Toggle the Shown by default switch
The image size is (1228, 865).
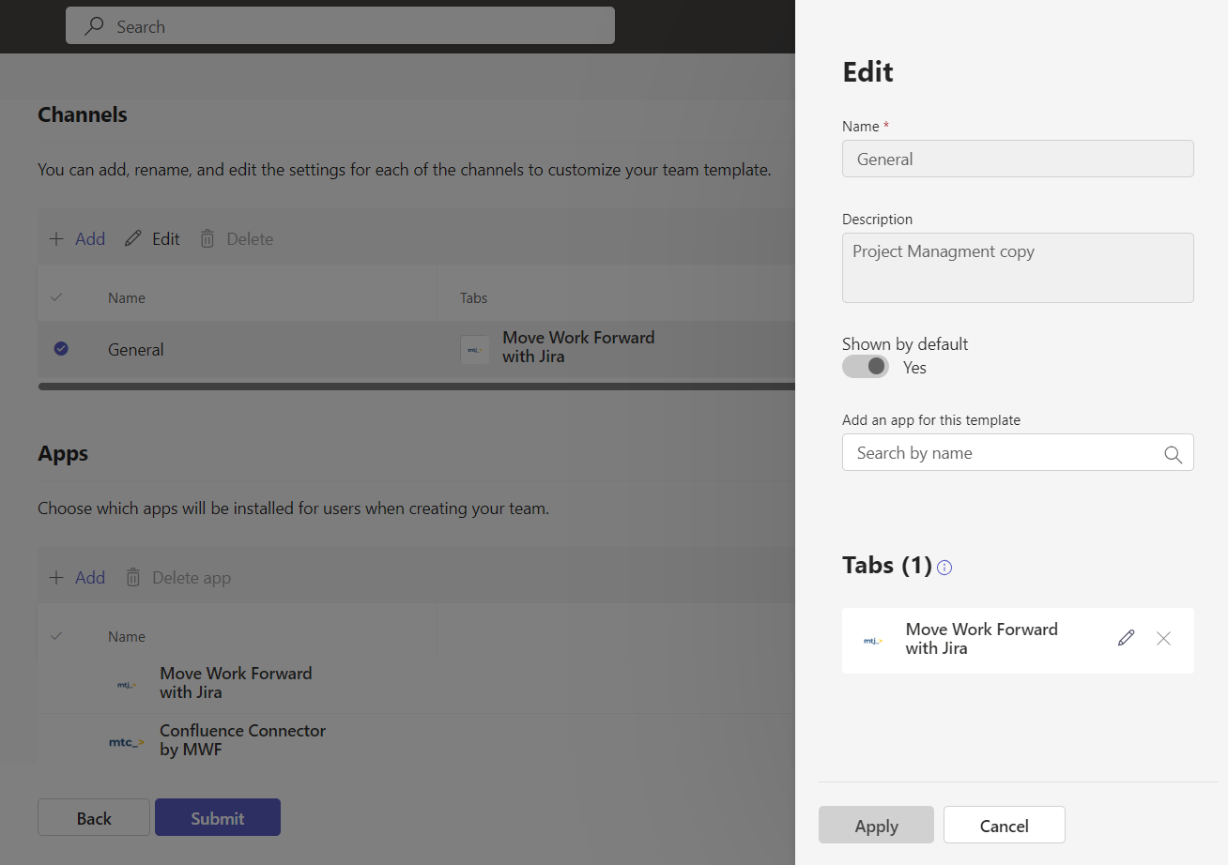coord(866,366)
